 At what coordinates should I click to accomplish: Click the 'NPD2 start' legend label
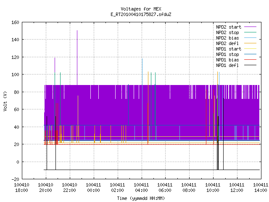tap(229, 27)
